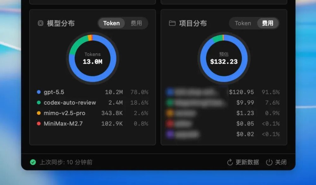Click the $0.05 project cost
Image resolution: width=316 pixels, height=185 pixels.
coord(245,124)
